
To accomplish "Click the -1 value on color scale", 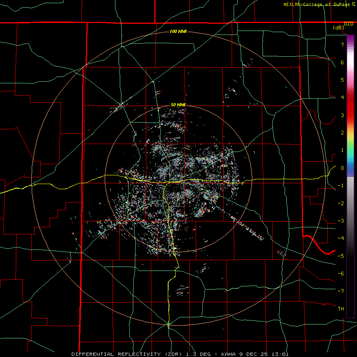I will [x=341, y=186].
